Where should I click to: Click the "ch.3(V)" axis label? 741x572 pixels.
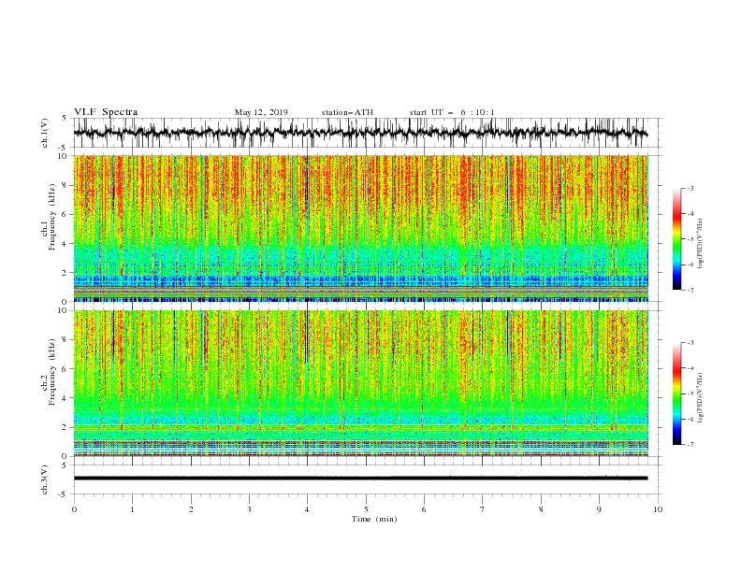[x=45, y=479]
